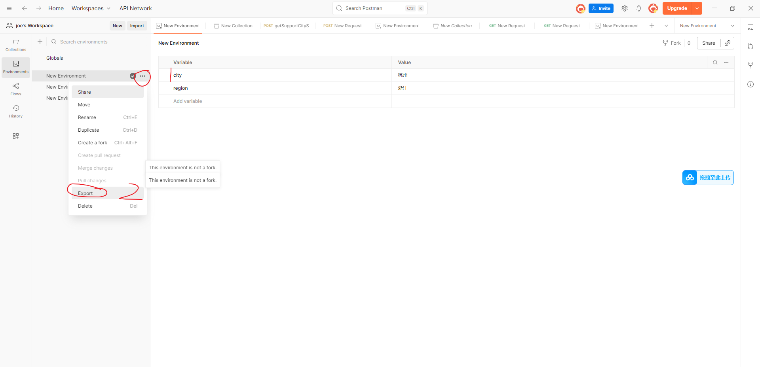Add a new tab with plus icon
The height and width of the screenshot is (367, 760).
[x=652, y=26]
